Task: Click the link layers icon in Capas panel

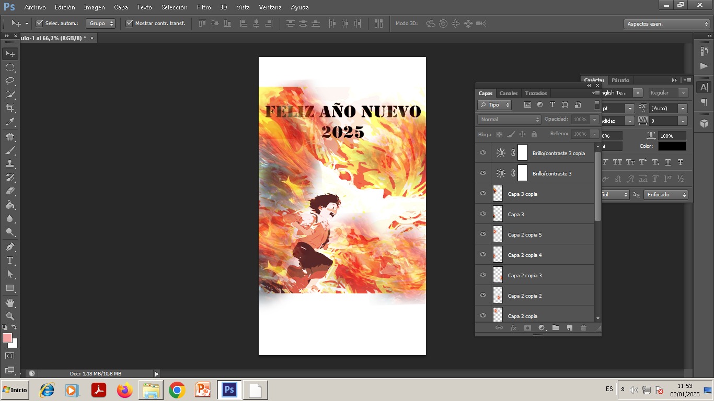Action: 499,328
